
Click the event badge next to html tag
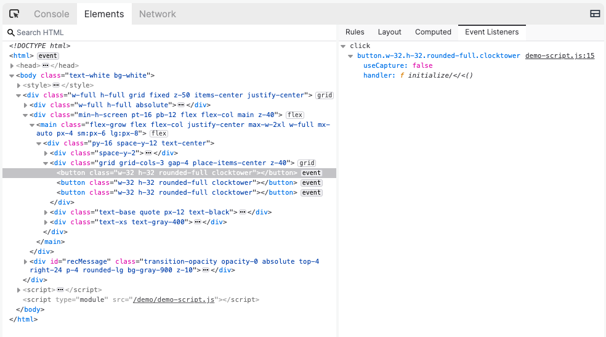[x=47, y=55]
